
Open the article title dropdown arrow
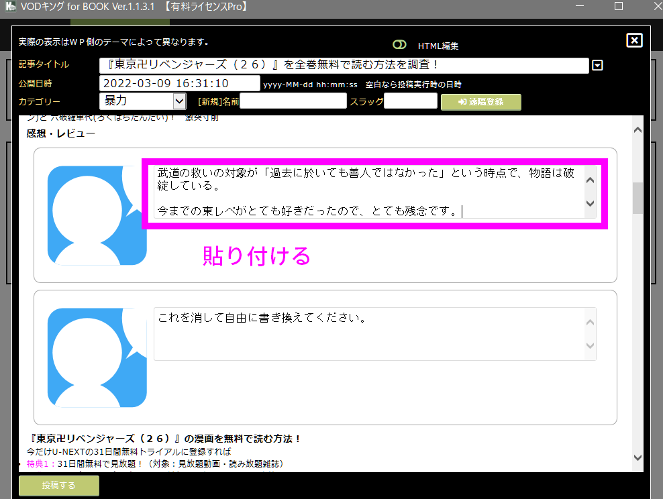597,66
